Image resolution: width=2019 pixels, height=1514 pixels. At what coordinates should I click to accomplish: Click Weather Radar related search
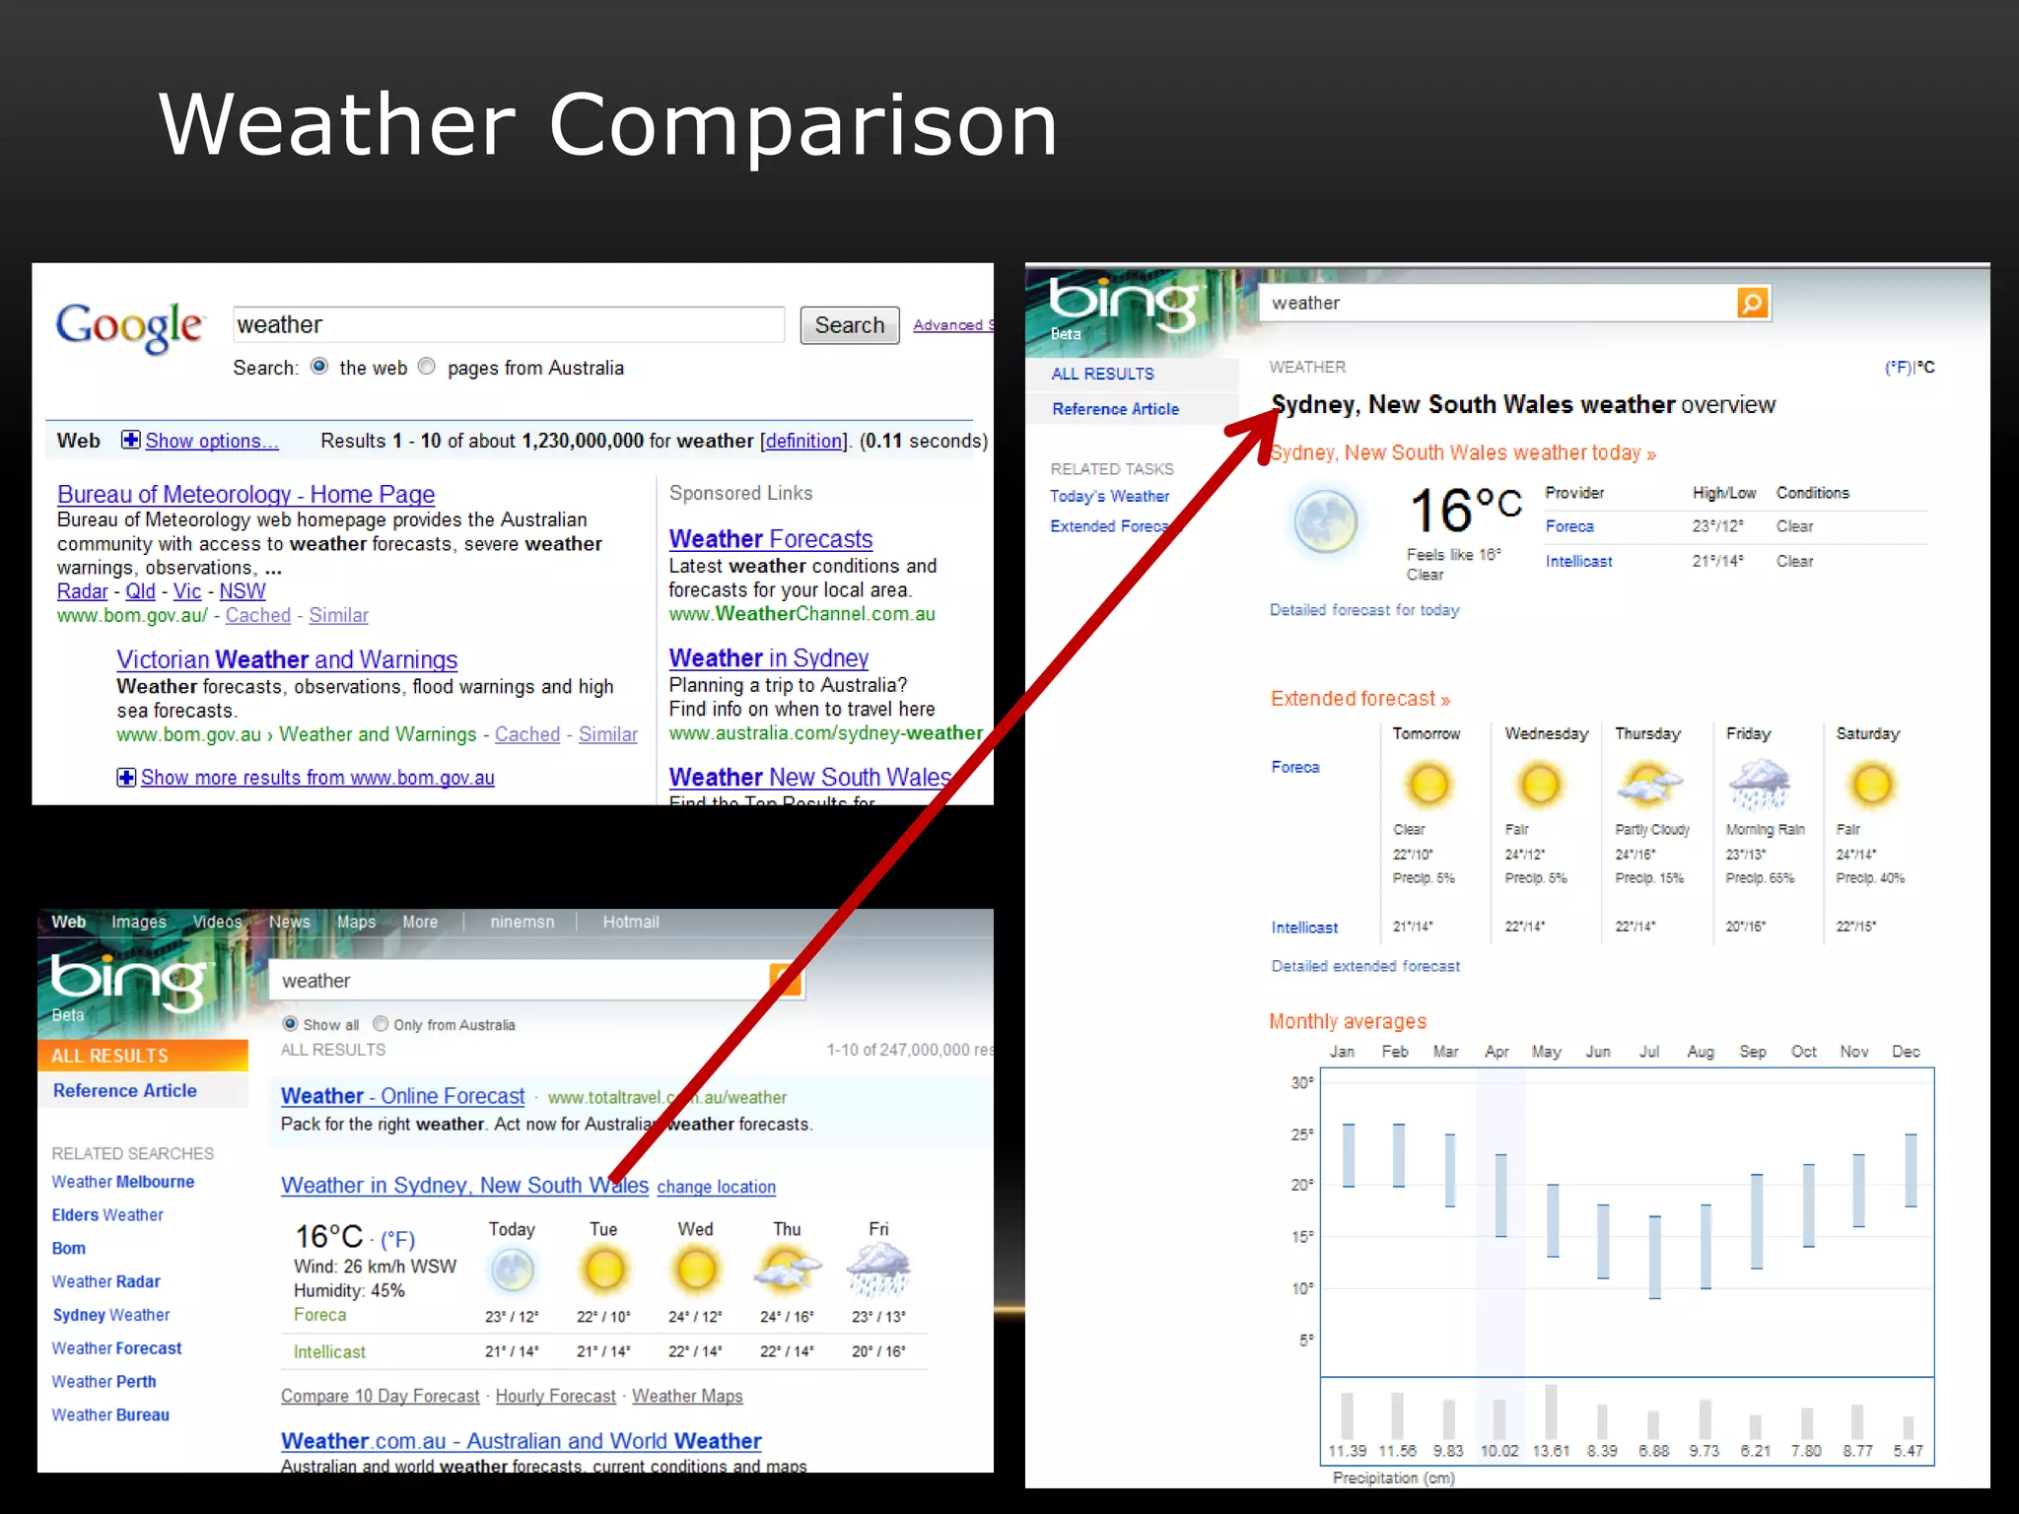pyautogui.click(x=105, y=1281)
